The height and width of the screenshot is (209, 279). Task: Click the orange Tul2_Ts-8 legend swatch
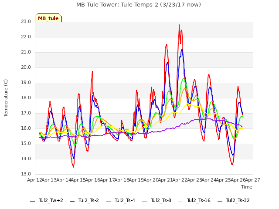(x=145, y=201)
